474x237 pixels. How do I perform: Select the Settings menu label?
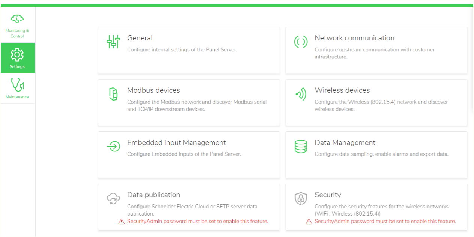tap(17, 67)
